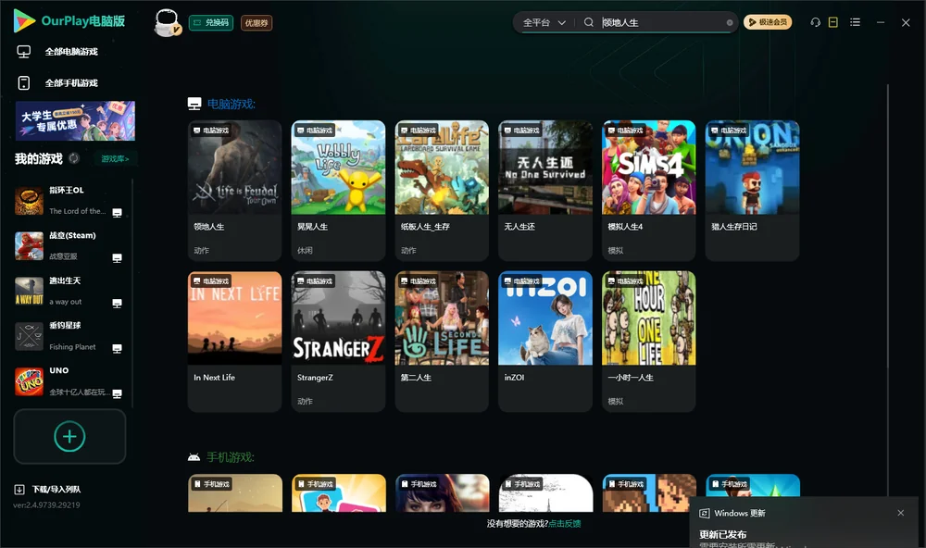Open 下载/导入列队 download queue
Screen dimensions: 926x548
pos(48,490)
